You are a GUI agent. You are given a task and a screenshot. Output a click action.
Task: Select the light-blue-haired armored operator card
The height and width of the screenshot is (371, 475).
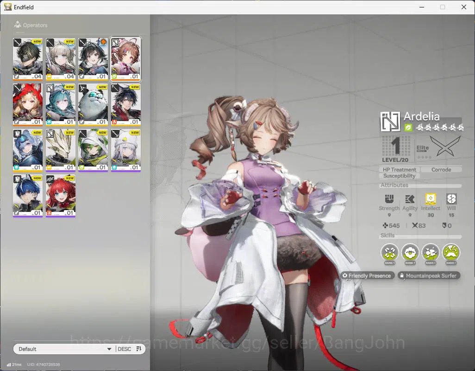click(28, 150)
